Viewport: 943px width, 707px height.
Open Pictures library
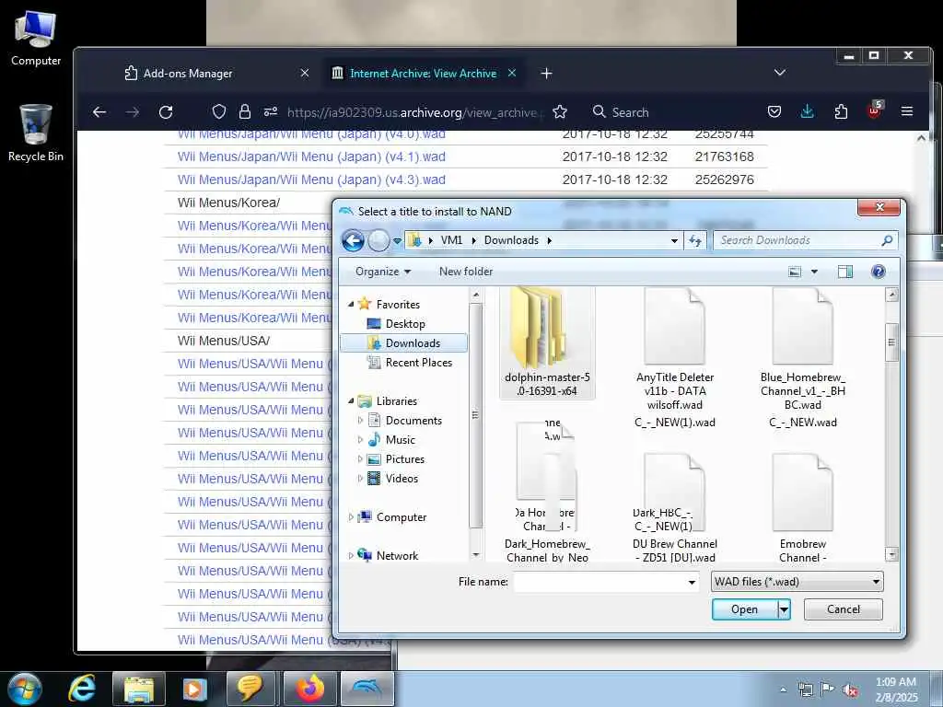click(x=405, y=458)
